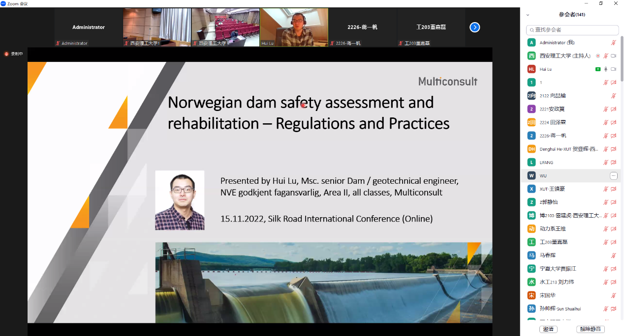Click the muted mic icon for 2122 向喆榆

point(613,96)
